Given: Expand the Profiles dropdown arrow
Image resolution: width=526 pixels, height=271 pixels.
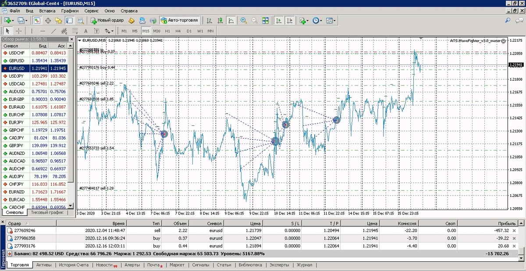Looking at the screenshot, I should tap(27, 20).
